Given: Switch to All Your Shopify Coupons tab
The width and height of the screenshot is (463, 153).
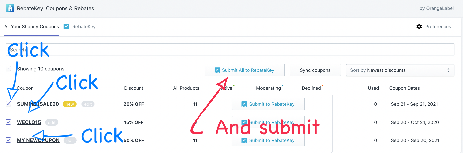Looking at the screenshot, I should point(32,27).
